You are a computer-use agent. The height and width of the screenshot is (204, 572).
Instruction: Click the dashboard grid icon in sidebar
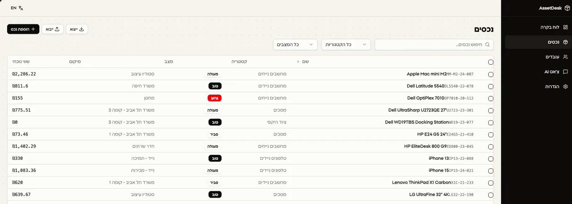(565, 27)
